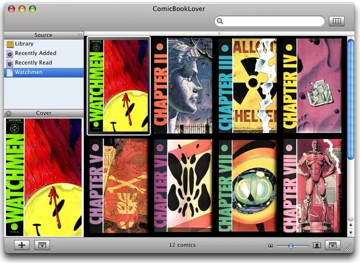The image size is (360, 263).
Task: Select the Chapter VII comic thumbnail
Action: 248,185
